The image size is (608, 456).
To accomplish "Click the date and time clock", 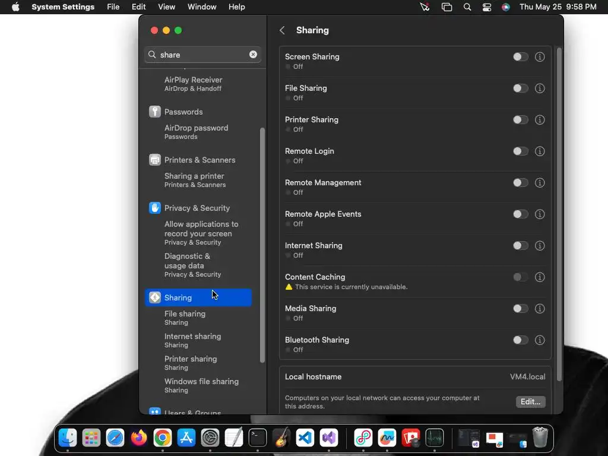I will pyautogui.click(x=558, y=7).
